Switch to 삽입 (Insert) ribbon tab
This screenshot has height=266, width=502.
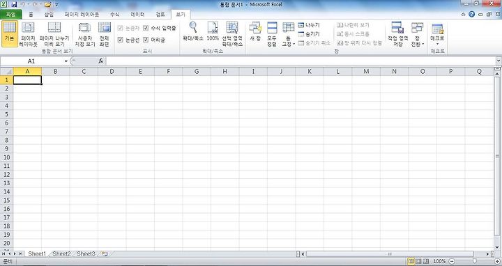click(49, 15)
